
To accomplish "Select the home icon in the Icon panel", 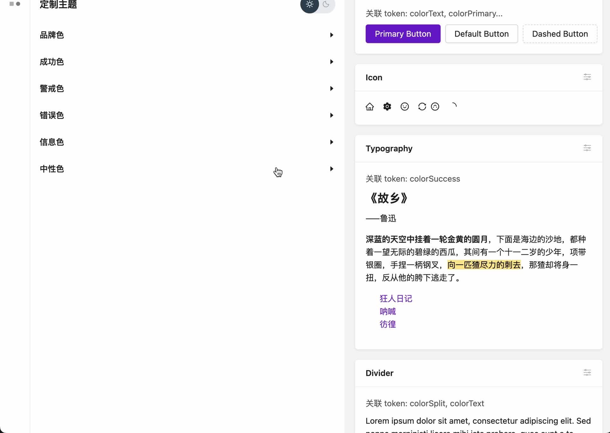I will (x=370, y=106).
